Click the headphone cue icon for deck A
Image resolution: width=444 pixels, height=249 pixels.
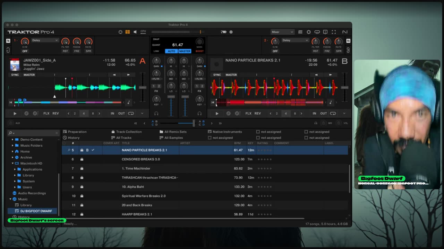tap(156, 113)
